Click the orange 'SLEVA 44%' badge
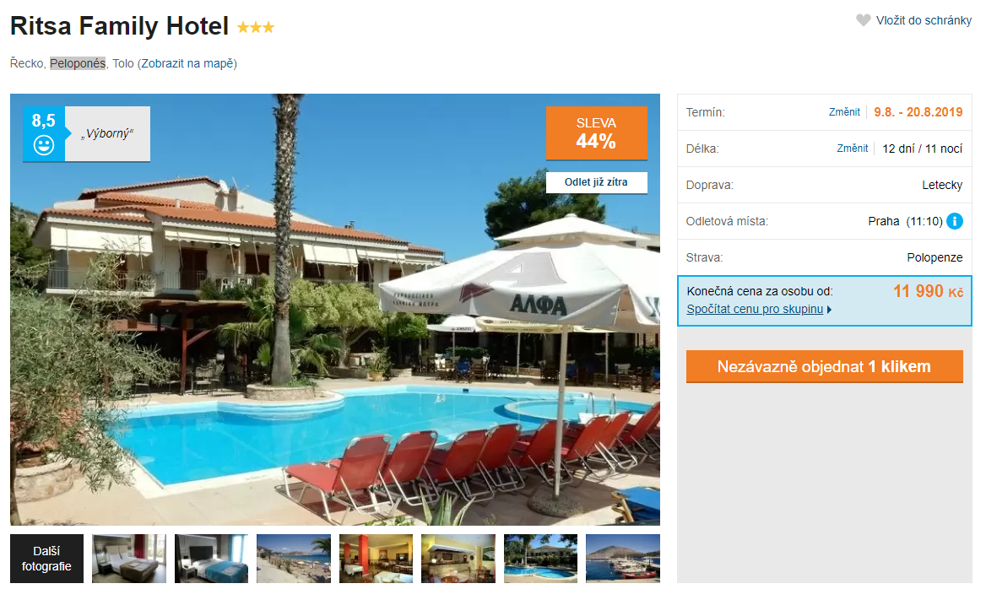Viewport: 986px width, 616px height. click(x=596, y=133)
